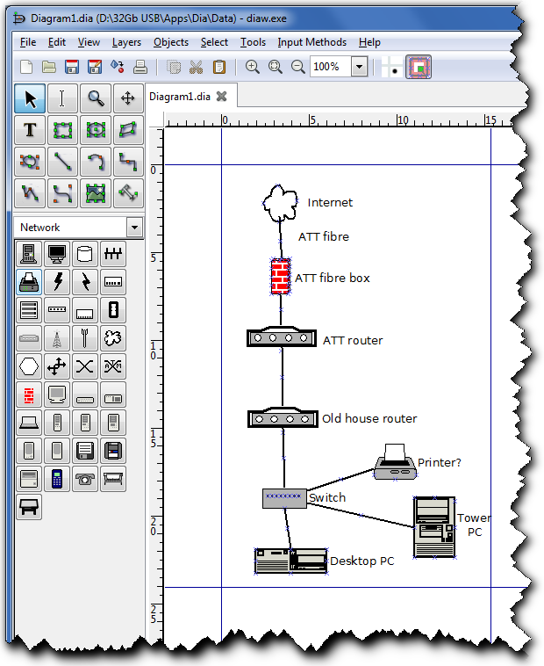Choose the radio tower shape in palette

pos(57,337)
